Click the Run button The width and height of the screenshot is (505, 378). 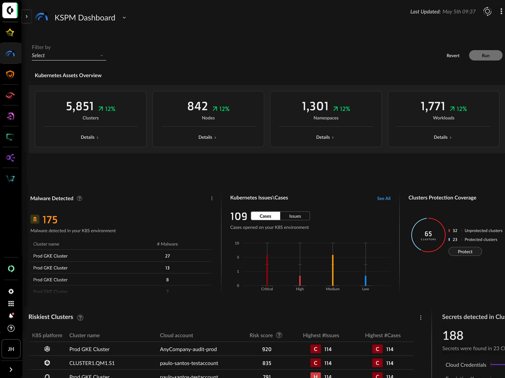pos(485,55)
